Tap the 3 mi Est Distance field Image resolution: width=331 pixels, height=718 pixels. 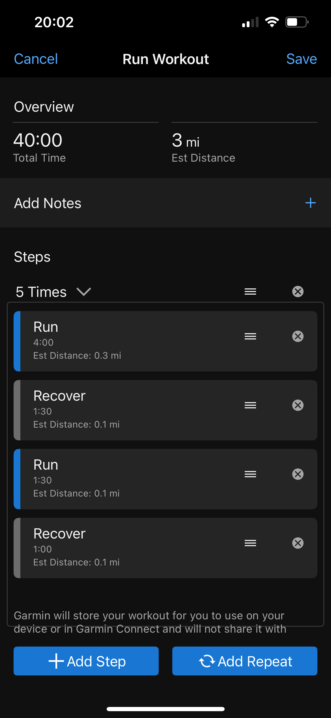pyautogui.click(x=203, y=147)
